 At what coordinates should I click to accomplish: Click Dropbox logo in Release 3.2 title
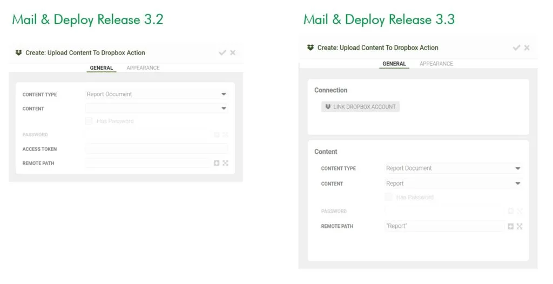[19, 52]
